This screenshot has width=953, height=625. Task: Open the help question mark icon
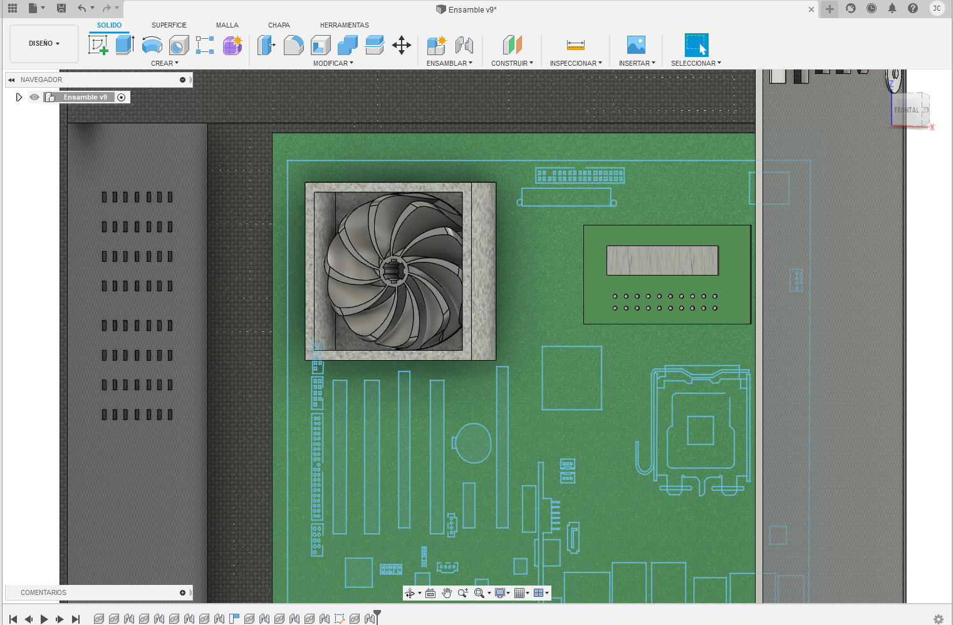(913, 8)
